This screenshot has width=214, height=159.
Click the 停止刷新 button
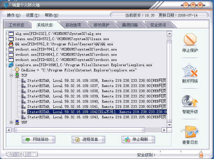(138, 139)
